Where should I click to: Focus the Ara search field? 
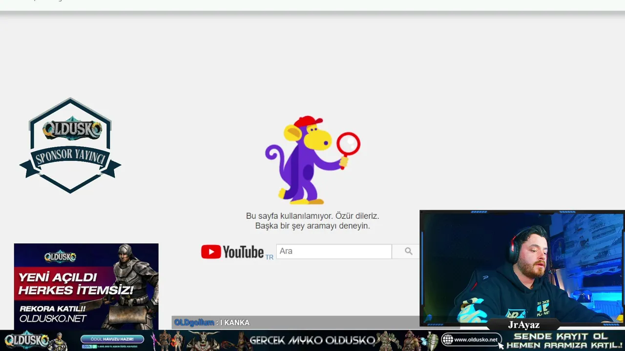[334, 251]
